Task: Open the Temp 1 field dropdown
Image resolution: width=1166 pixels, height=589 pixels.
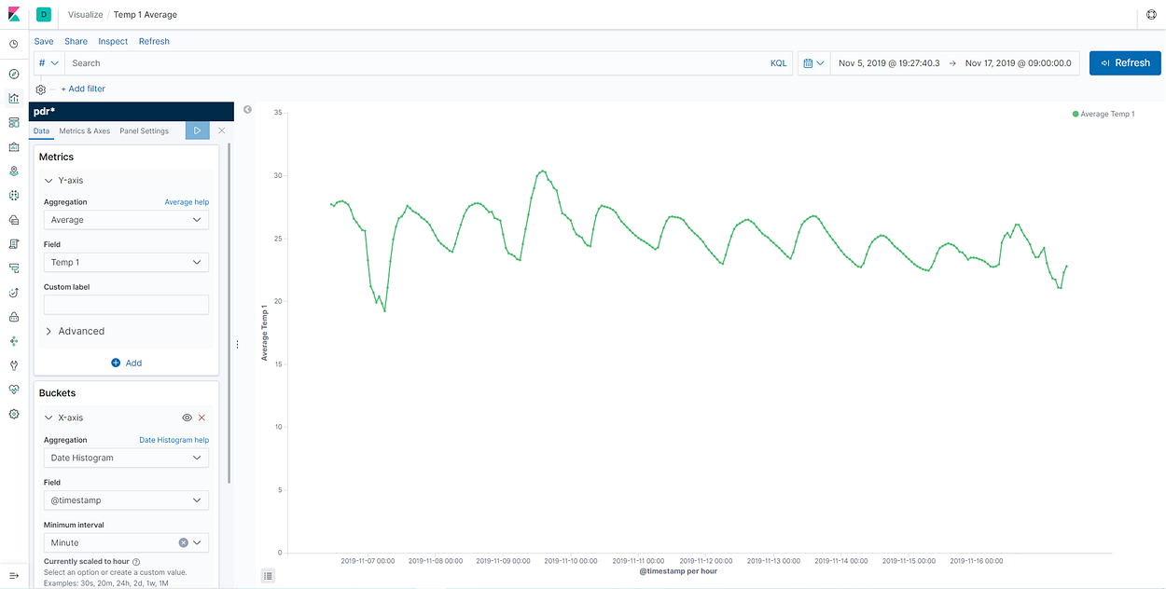Action: (126, 263)
